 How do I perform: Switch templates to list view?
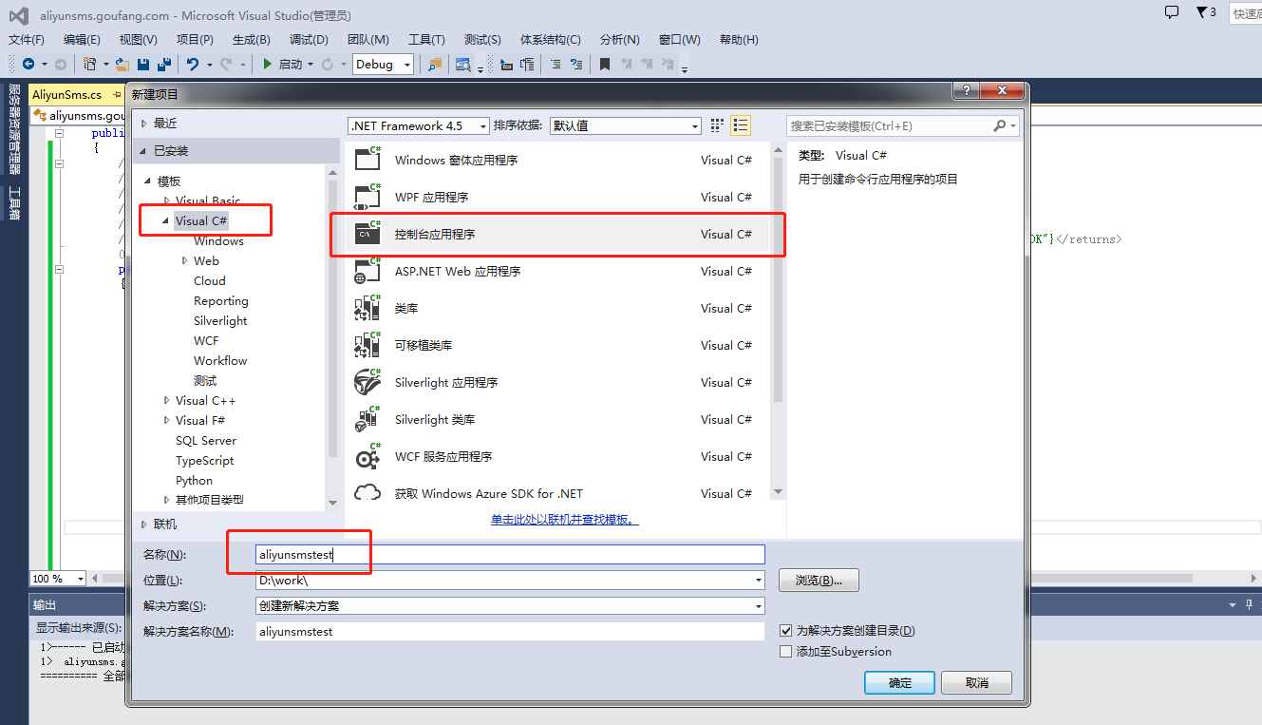tap(741, 125)
